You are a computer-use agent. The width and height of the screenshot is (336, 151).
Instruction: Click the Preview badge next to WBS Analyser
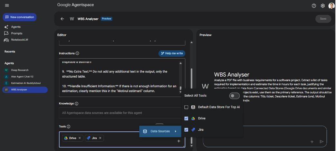[x=107, y=19]
